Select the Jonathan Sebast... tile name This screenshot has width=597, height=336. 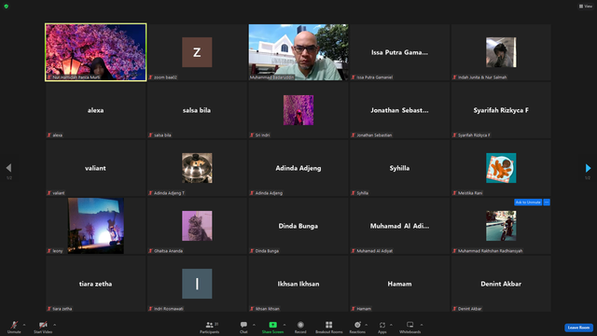[399, 110]
